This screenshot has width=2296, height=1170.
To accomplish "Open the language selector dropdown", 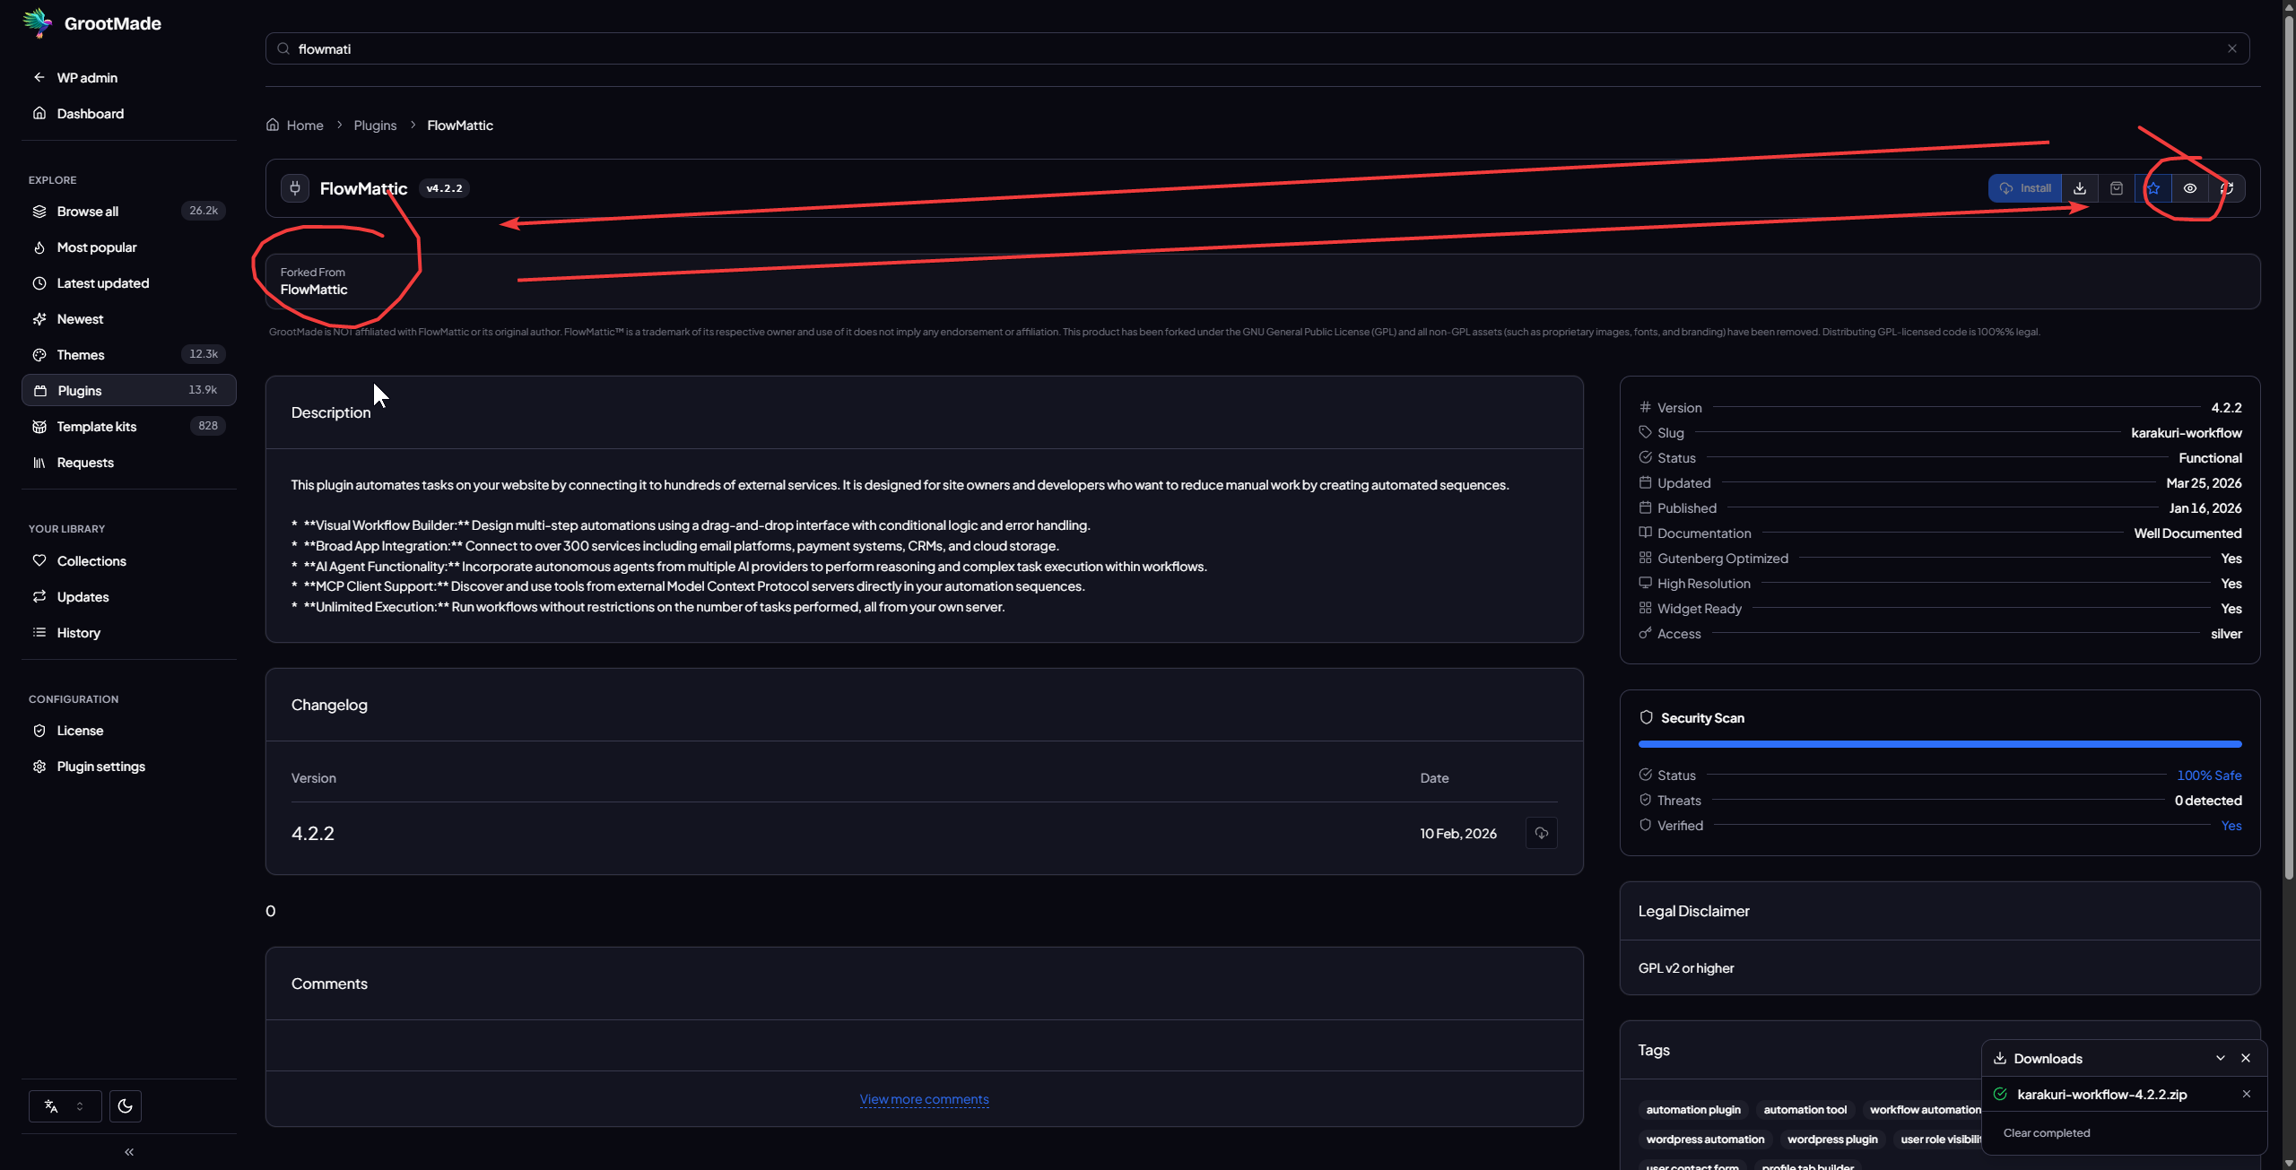I will point(65,1105).
